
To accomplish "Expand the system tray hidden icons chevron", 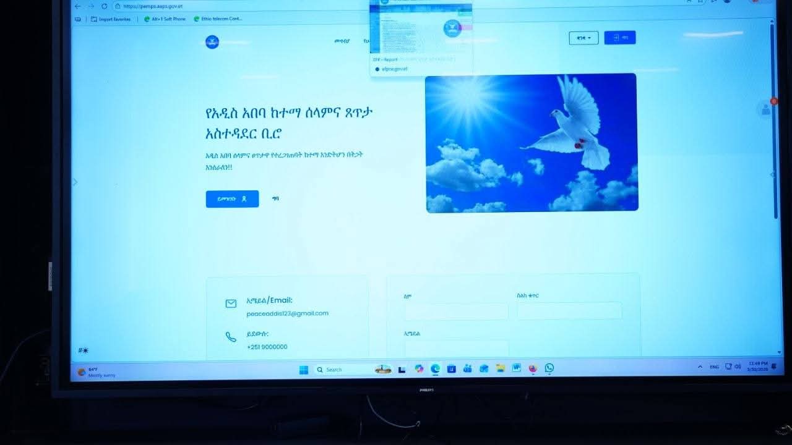I will (x=700, y=367).
